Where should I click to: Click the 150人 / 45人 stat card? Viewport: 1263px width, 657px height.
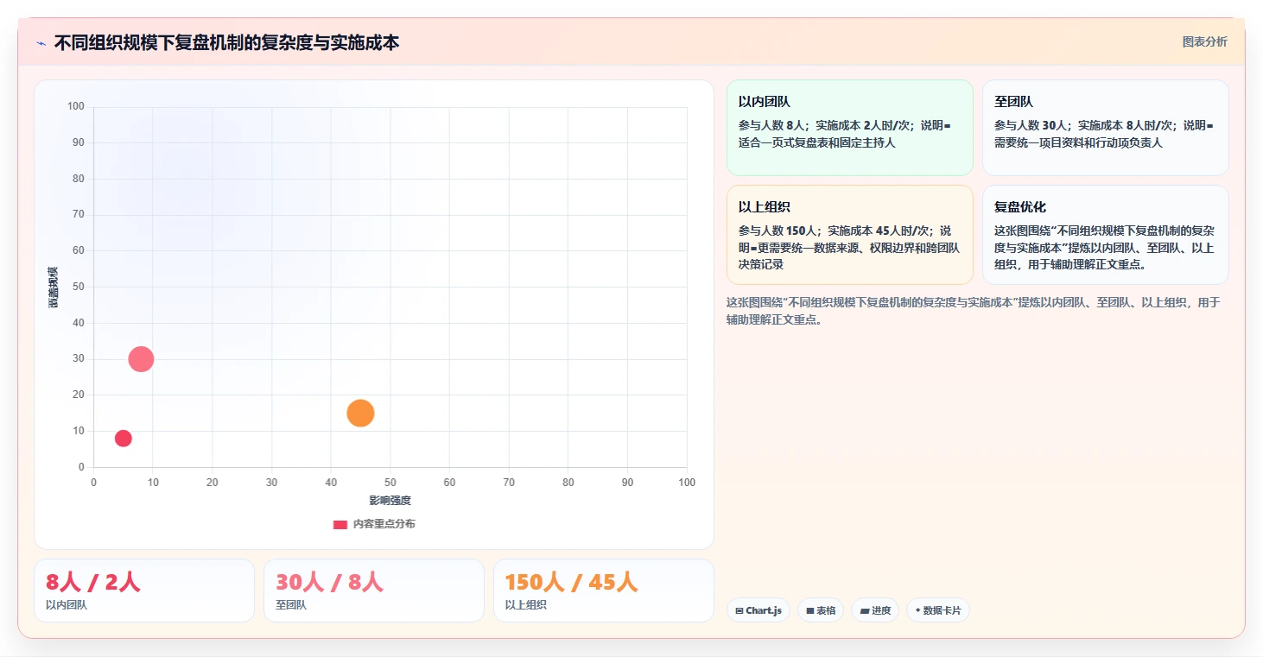pyautogui.click(x=604, y=591)
